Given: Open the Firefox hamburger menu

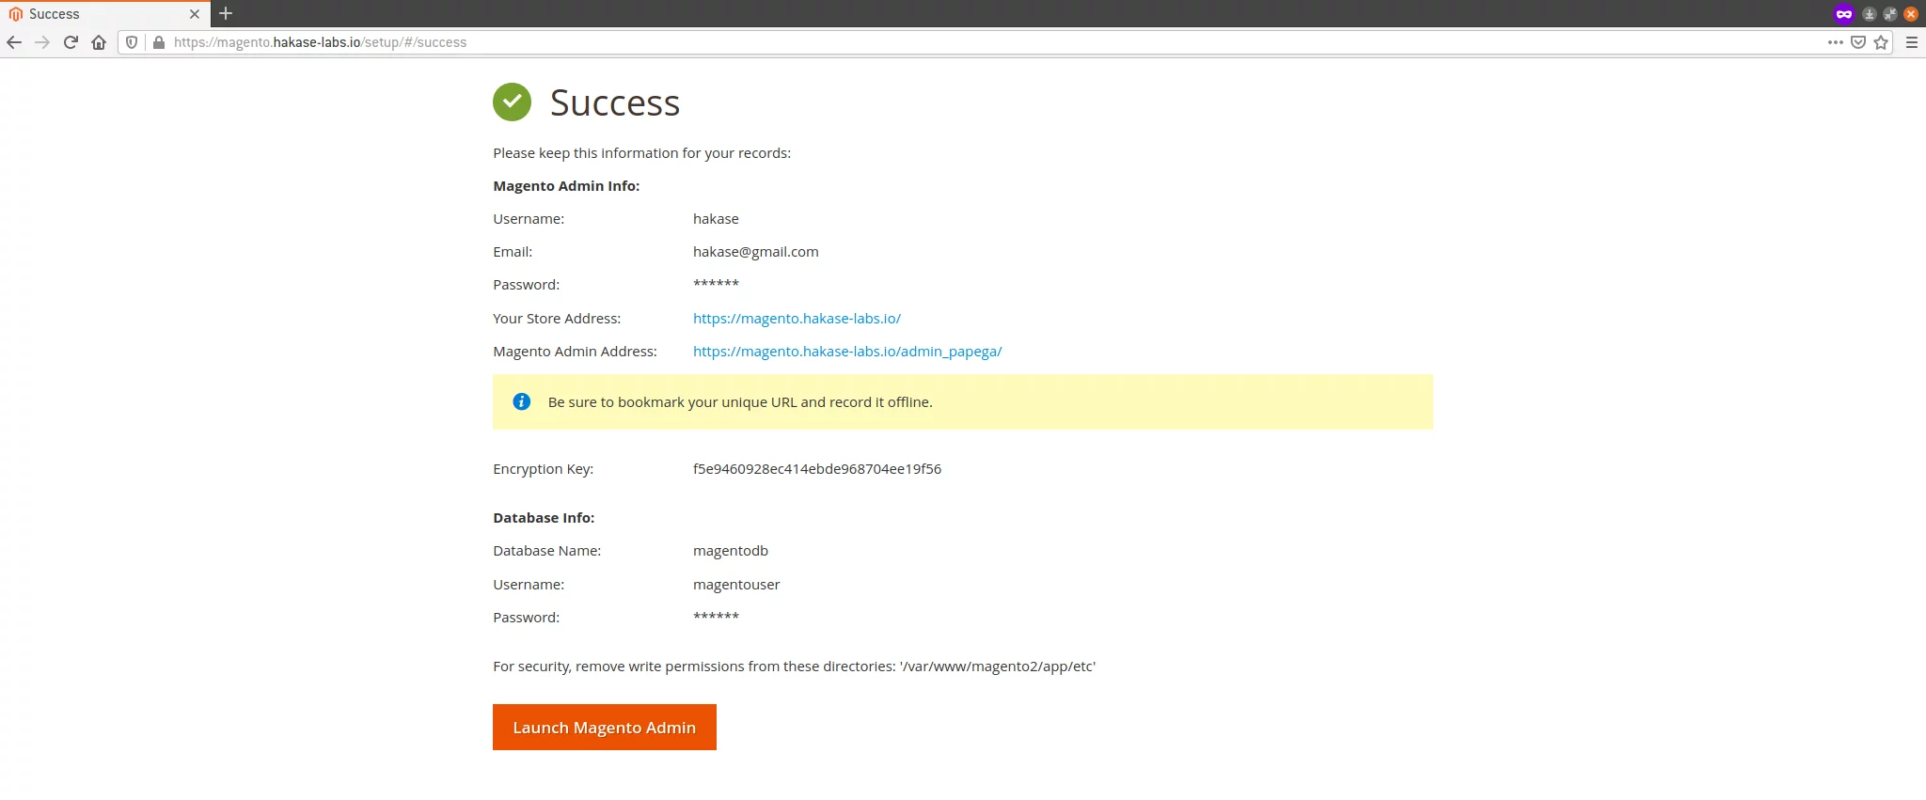Looking at the screenshot, I should [x=1912, y=42].
